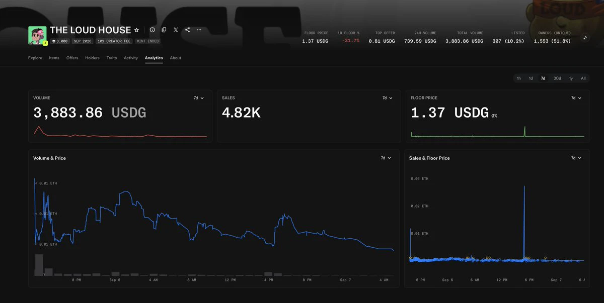Click the MINT ENDED badge

(x=147, y=41)
